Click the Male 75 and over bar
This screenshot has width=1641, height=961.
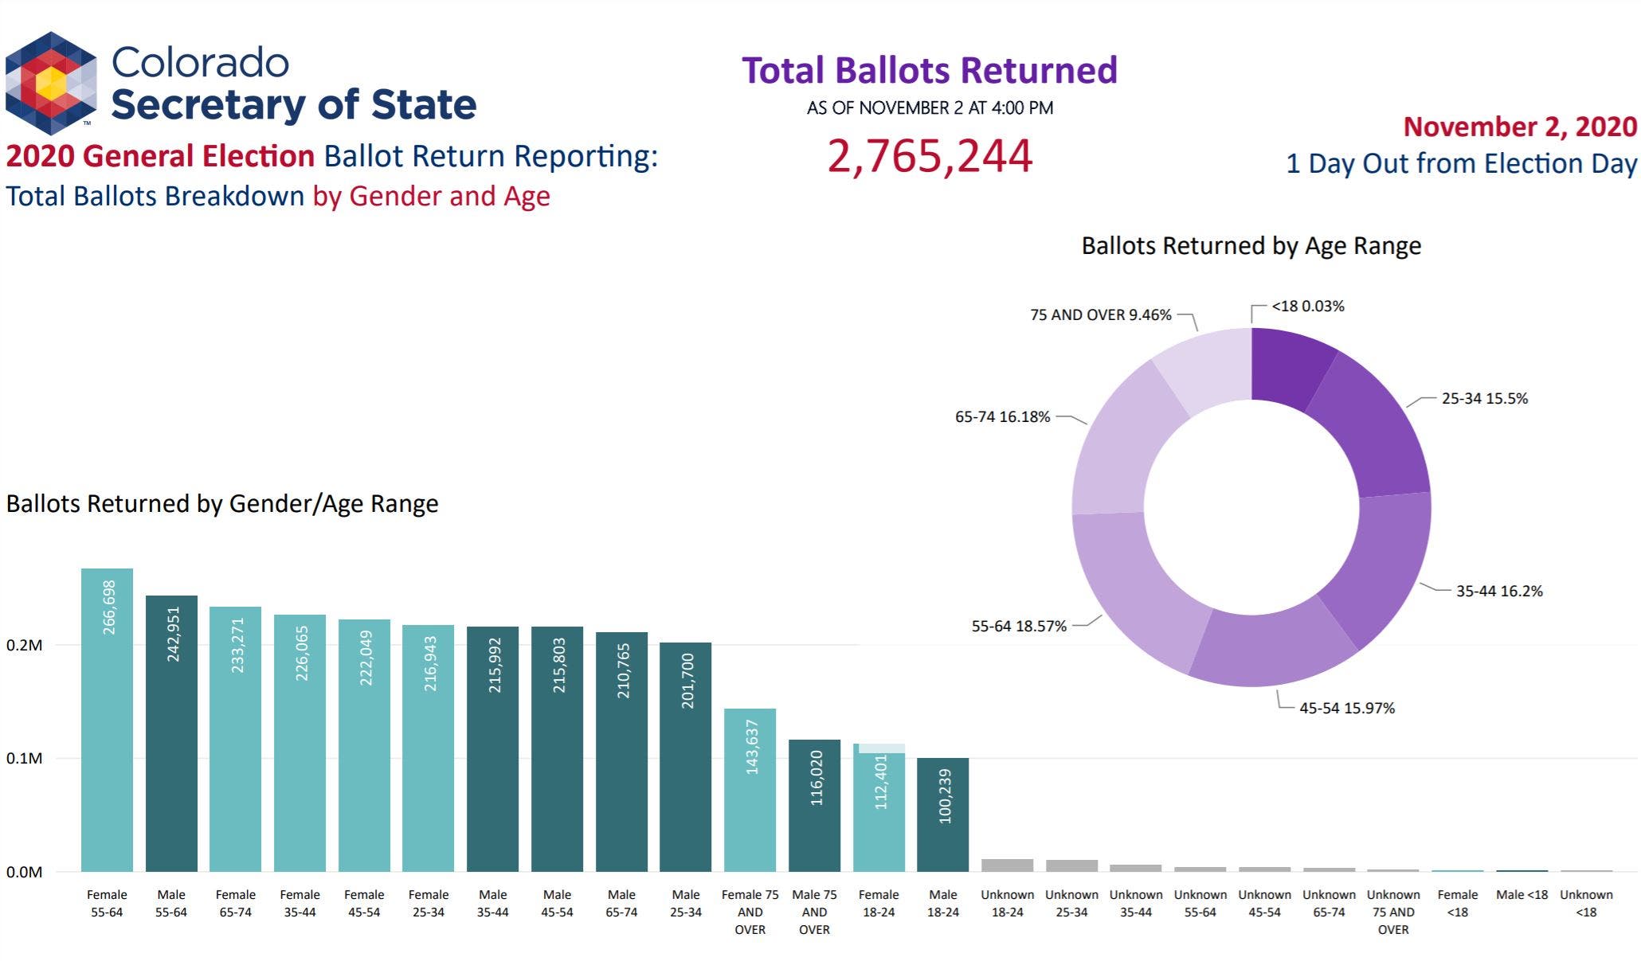tap(814, 806)
